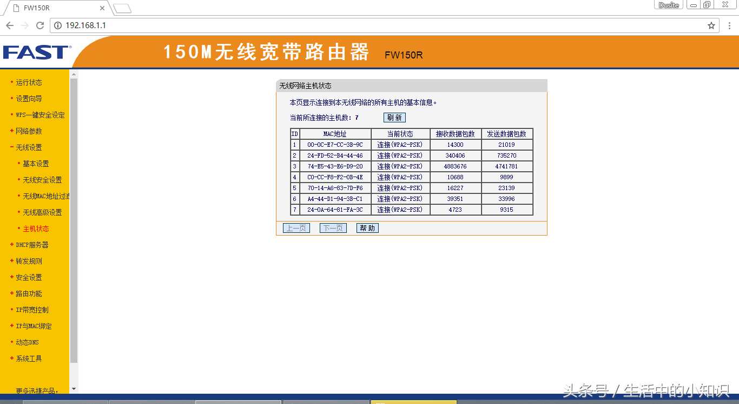
Task: Open WPS一键安全设定 menu item
Action: 40,115
